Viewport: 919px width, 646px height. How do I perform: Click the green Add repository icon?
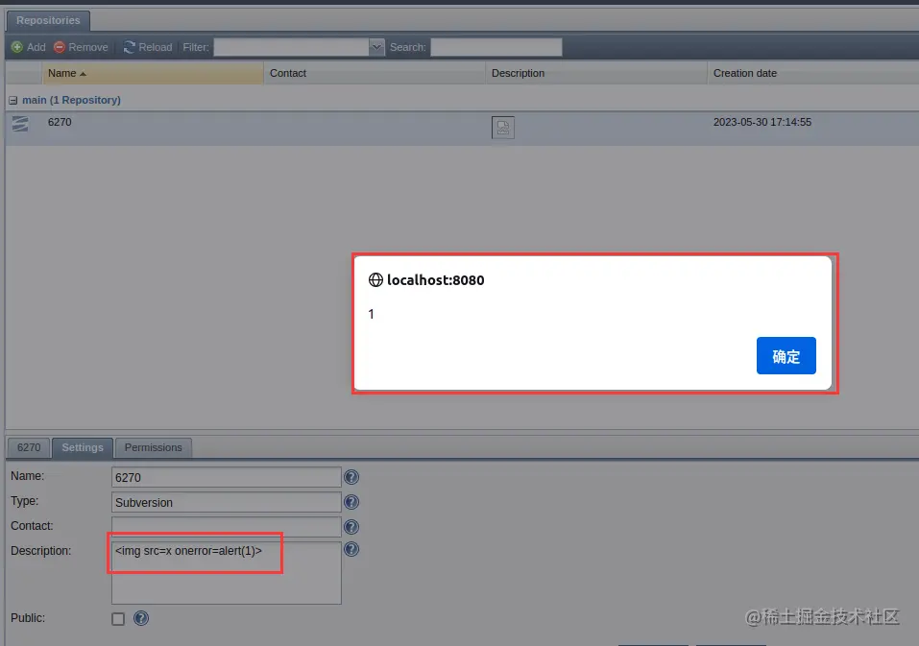[18, 46]
